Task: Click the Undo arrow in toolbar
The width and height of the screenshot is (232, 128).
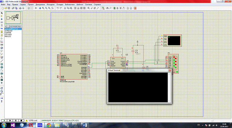Action: click(58, 8)
